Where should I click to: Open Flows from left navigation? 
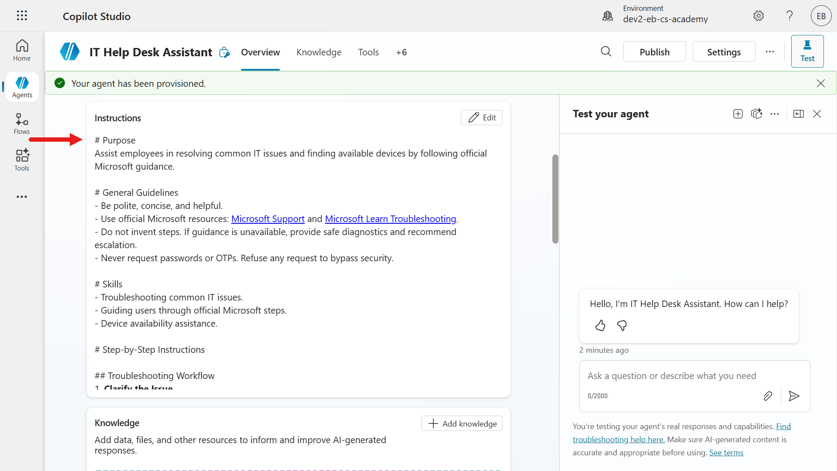coord(22,124)
